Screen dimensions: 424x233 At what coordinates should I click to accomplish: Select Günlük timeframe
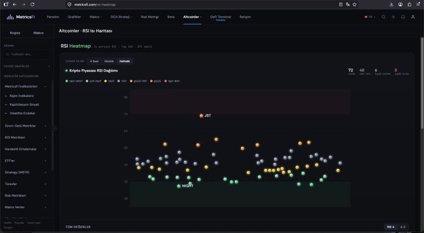109,61
